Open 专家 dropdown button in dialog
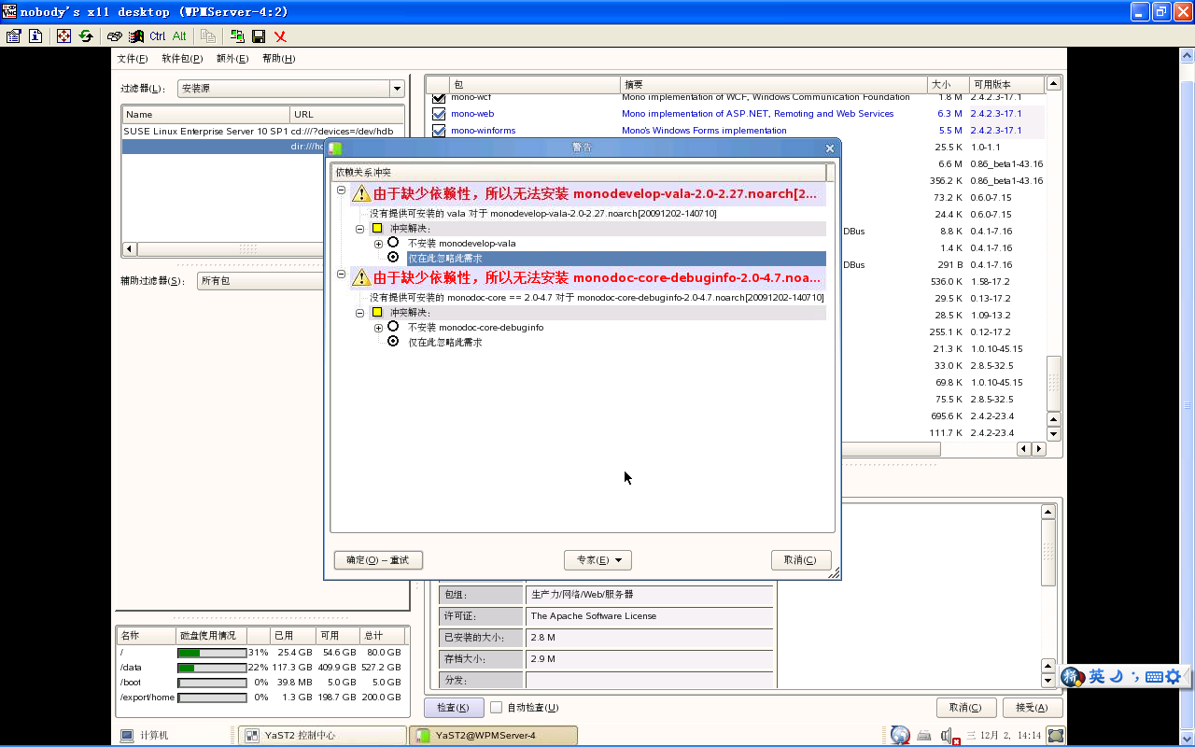Screen dimensions: 1195x747 point(597,560)
